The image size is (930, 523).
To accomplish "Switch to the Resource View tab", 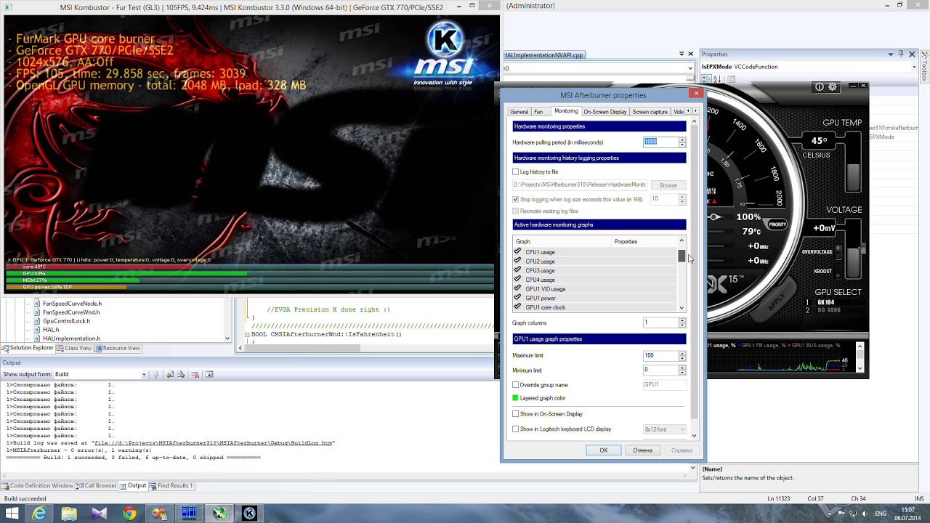I will tap(118, 349).
